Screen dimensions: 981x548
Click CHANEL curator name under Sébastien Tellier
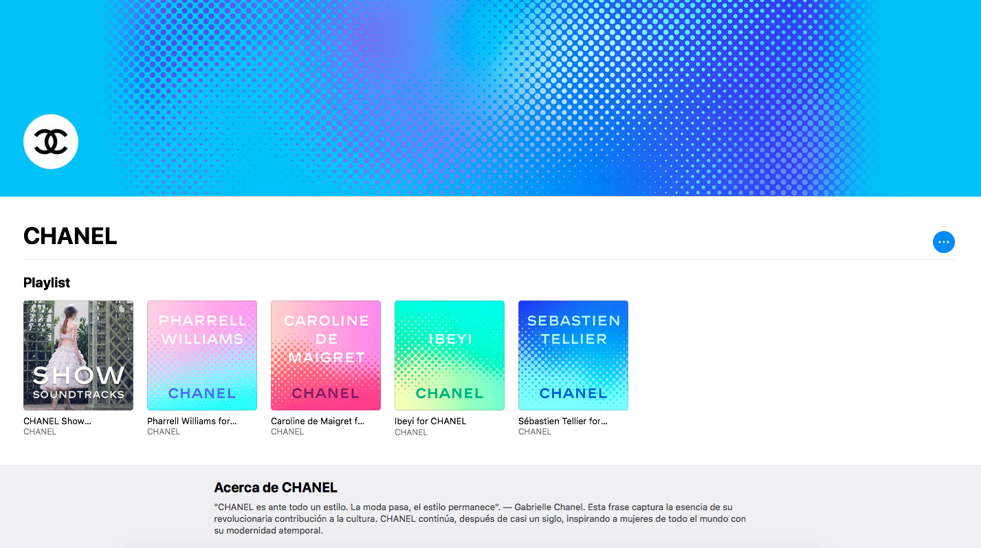point(535,432)
